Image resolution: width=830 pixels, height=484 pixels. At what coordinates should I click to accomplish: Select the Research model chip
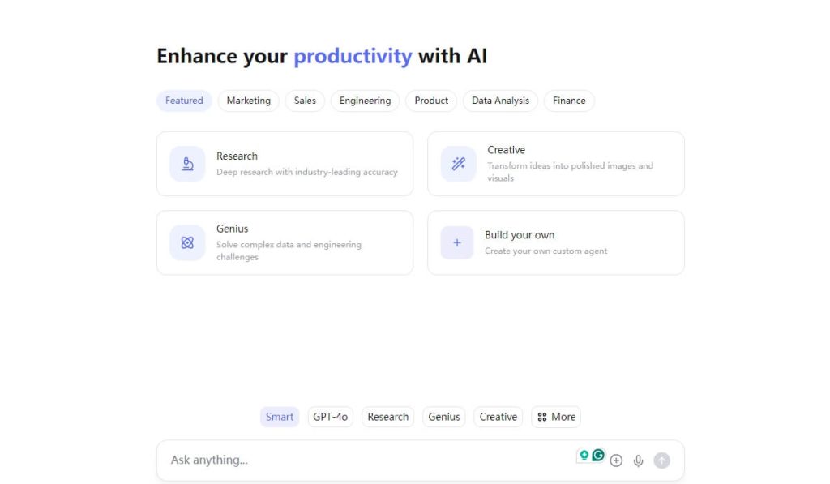pos(387,416)
